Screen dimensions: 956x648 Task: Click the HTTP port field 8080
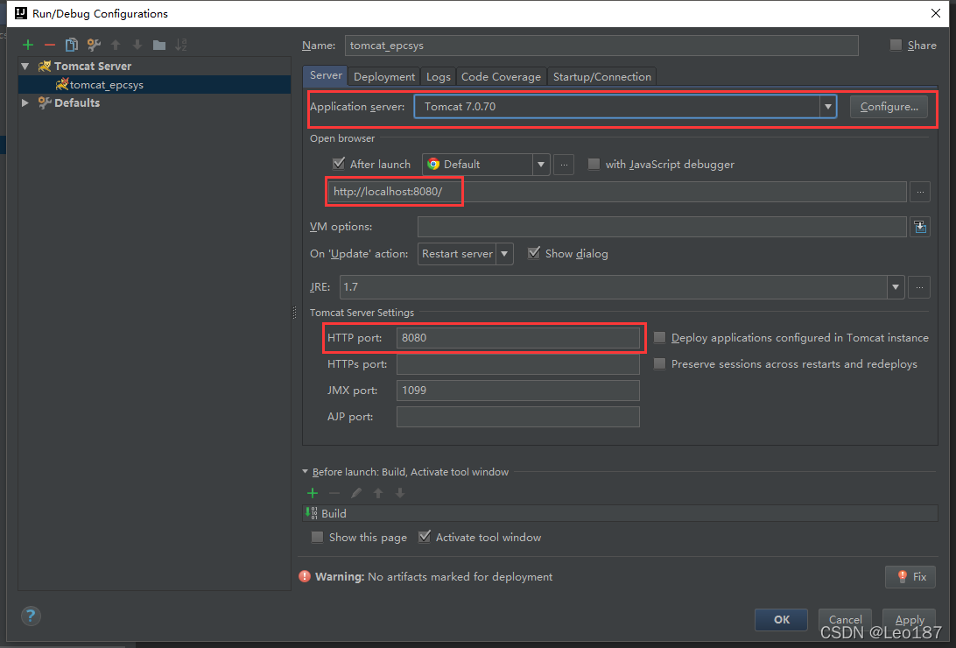click(x=517, y=338)
